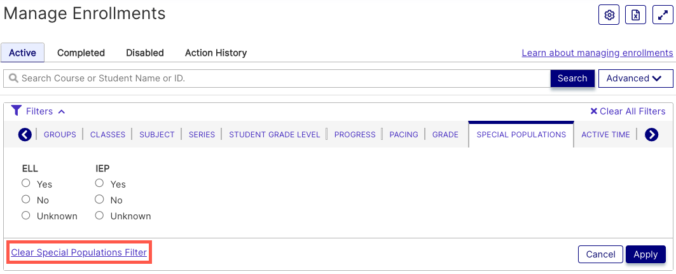
Task: Click the X icon beside Clear All Filters
Action: (594, 111)
